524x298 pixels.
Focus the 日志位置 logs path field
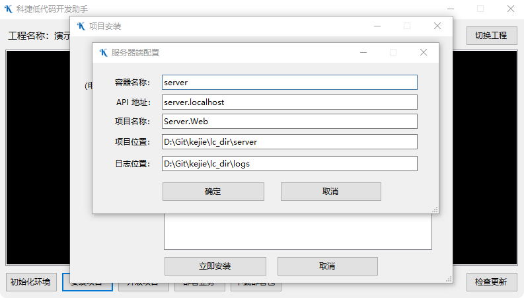click(289, 163)
